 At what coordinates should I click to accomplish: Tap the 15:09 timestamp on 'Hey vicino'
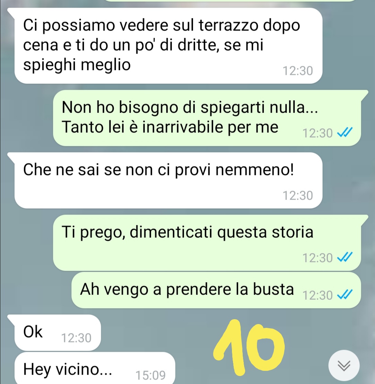click(x=150, y=375)
